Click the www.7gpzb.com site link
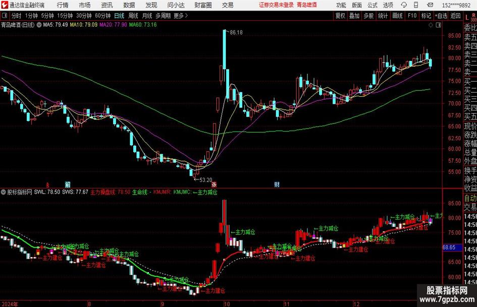The image size is (477, 307). (x=447, y=299)
